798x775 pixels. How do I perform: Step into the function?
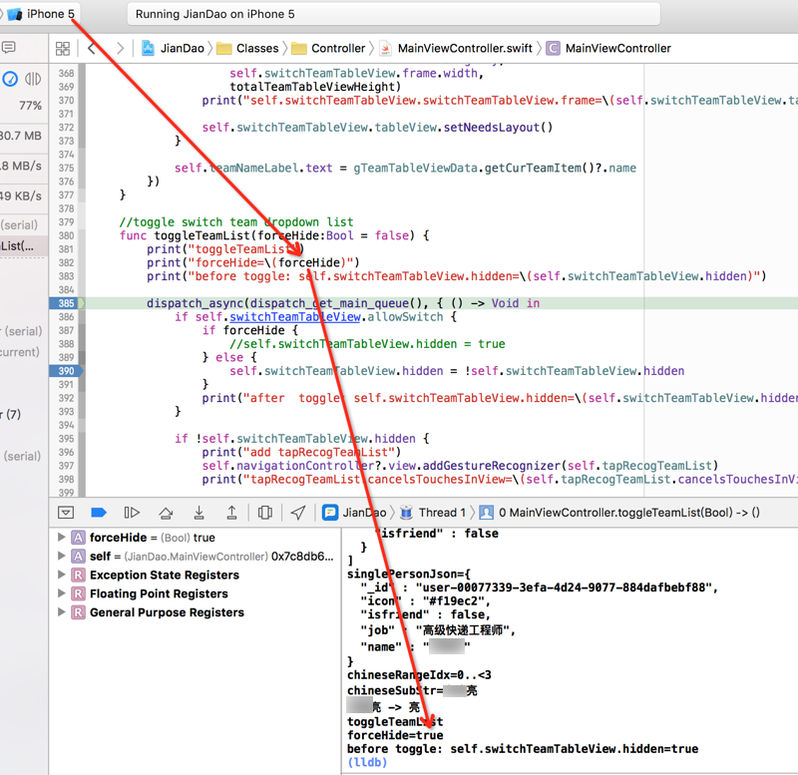(x=199, y=513)
